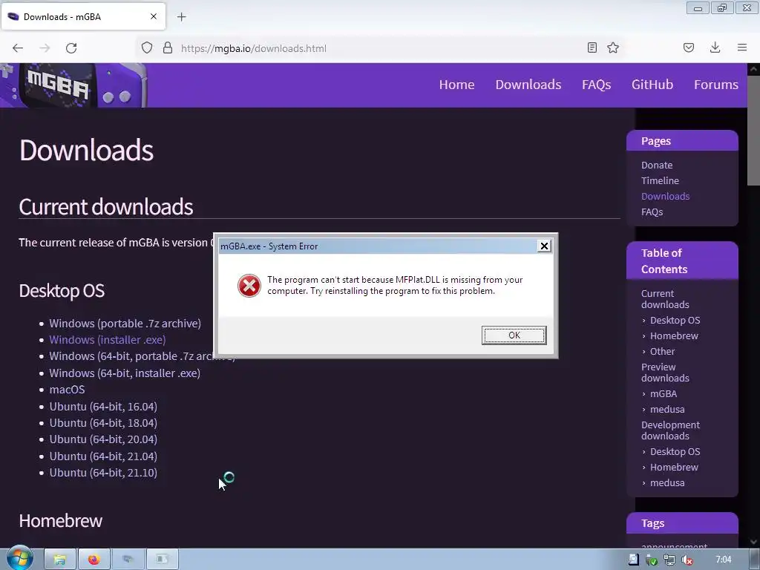The height and width of the screenshot is (570, 760).
Task: Jump to mGBA under Preview downloads
Action: (663, 394)
